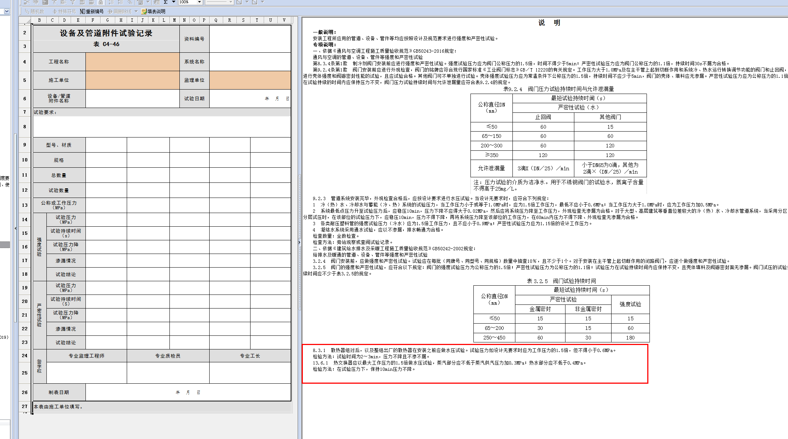This screenshot has width=788, height=439.
Task: Click the 止回阀 column header
Action: 543,117
